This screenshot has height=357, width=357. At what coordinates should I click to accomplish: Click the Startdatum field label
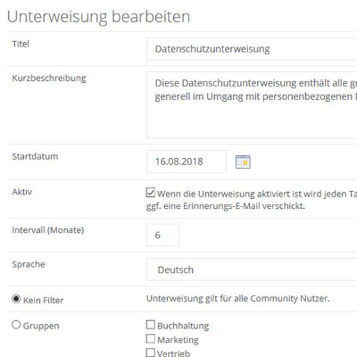[x=35, y=156]
